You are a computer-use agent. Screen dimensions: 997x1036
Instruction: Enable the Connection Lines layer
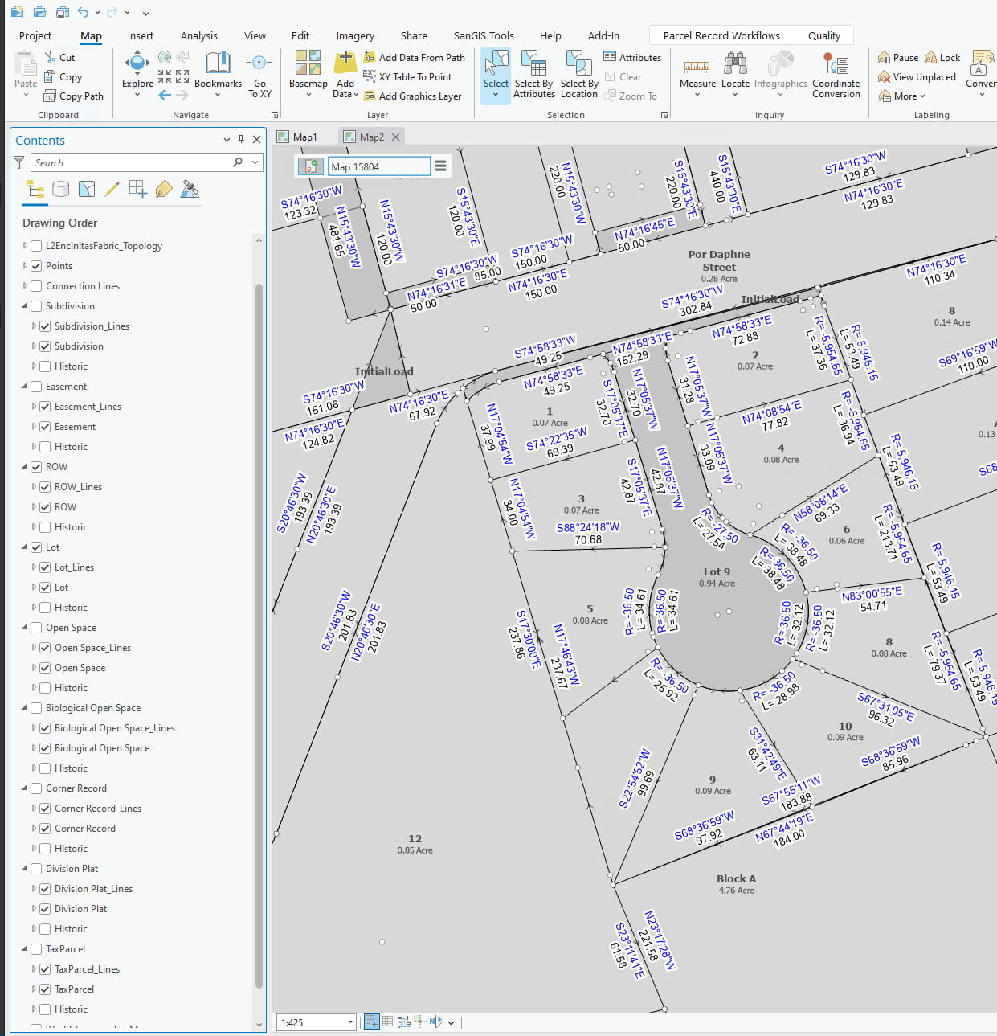click(36, 286)
